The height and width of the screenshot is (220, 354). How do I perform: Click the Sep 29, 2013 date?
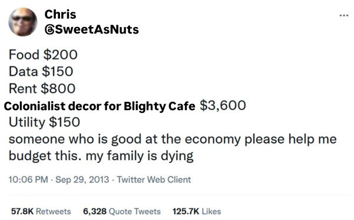tap(82, 179)
